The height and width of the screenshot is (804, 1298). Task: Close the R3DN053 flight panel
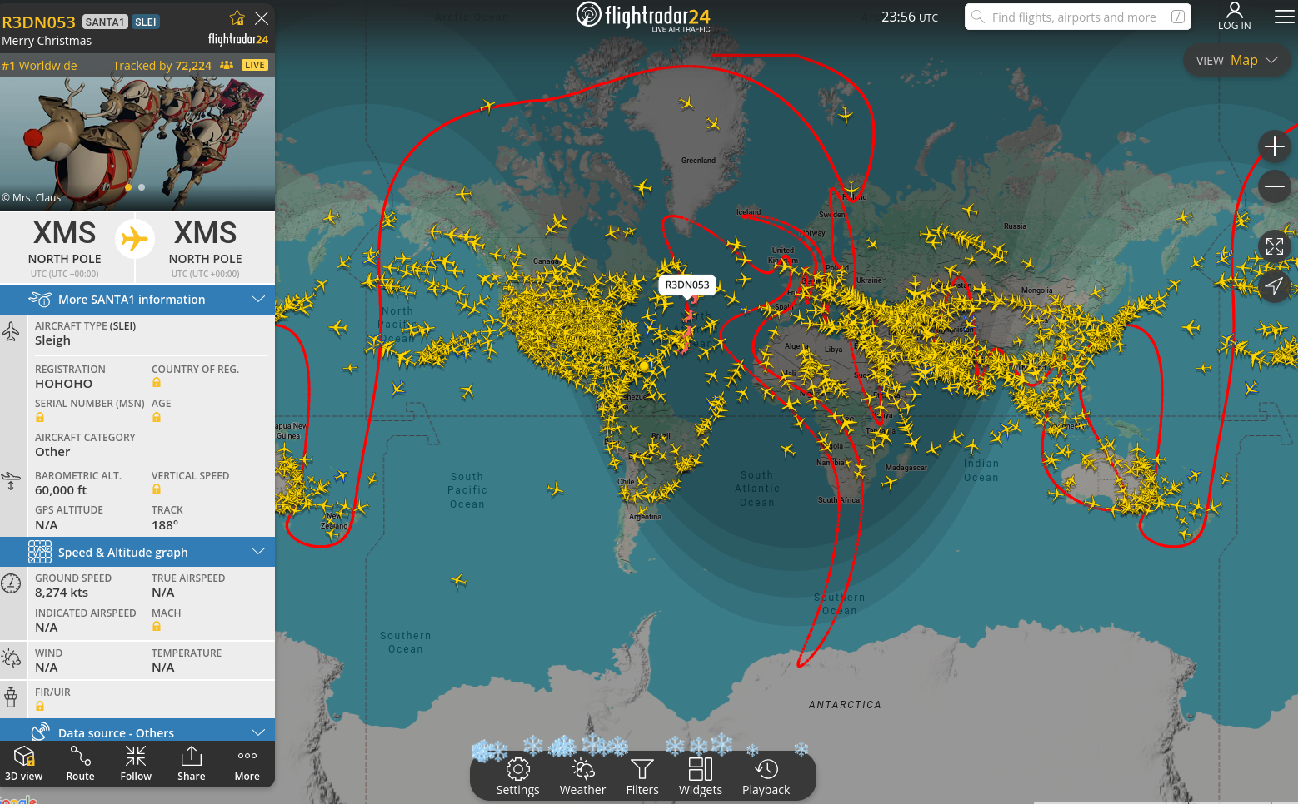click(262, 18)
